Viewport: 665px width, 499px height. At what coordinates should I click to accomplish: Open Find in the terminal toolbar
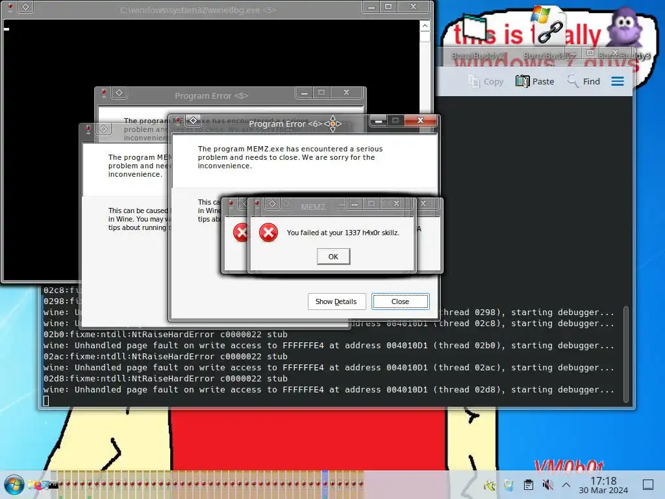pyautogui.click(x=584, y=81)
